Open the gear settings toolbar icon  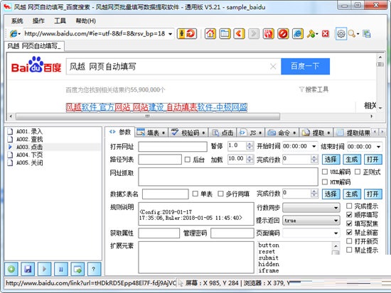[341, 33]
